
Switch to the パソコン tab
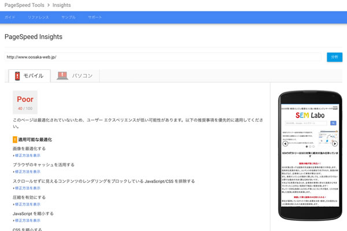[75, 76]
